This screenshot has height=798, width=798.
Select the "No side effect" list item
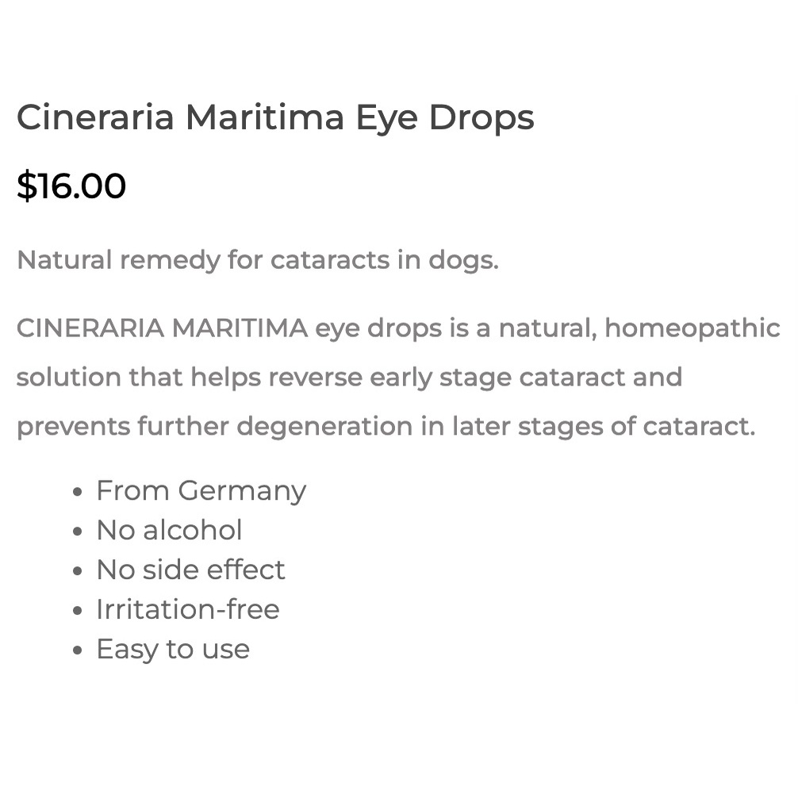(190, 570)
